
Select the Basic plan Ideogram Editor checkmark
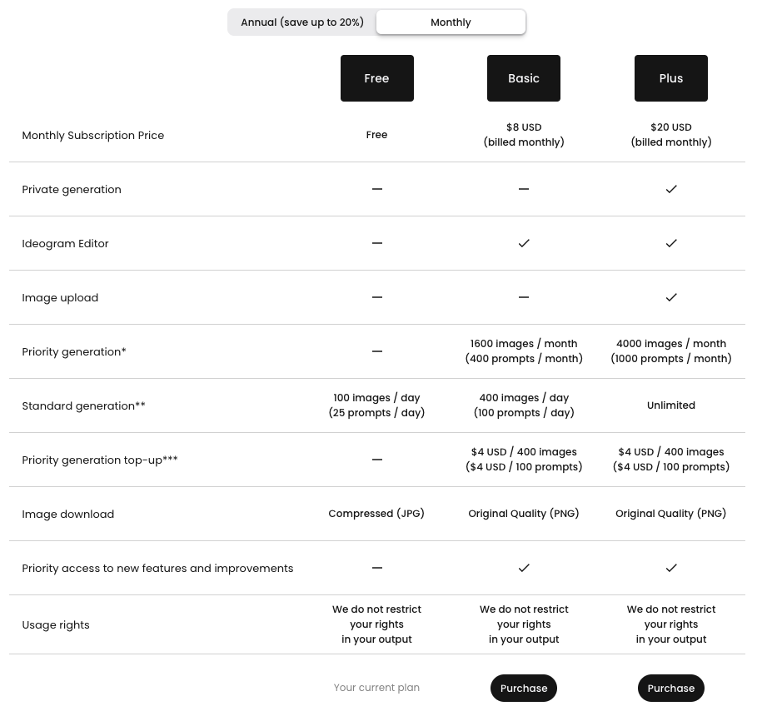pos(524,243)
